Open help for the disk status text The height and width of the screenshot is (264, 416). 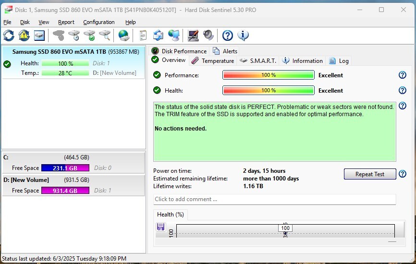coord(403,106)
